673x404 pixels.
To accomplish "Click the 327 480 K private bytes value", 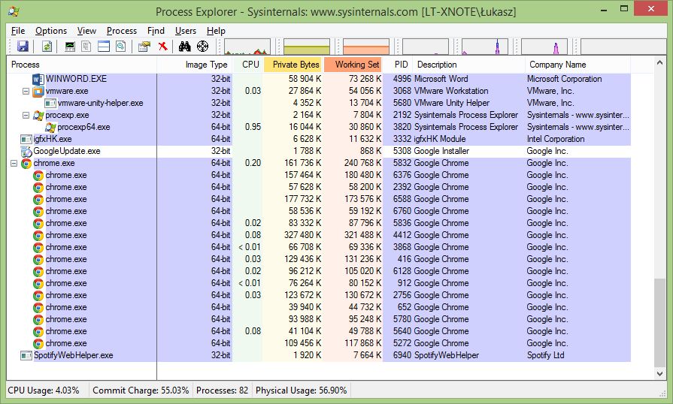I will (302, 235).
